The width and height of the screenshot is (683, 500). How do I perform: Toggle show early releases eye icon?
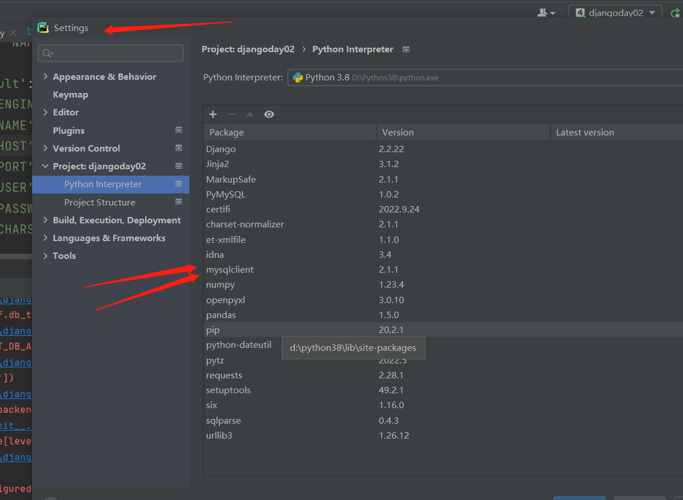(x=269, y=114)
